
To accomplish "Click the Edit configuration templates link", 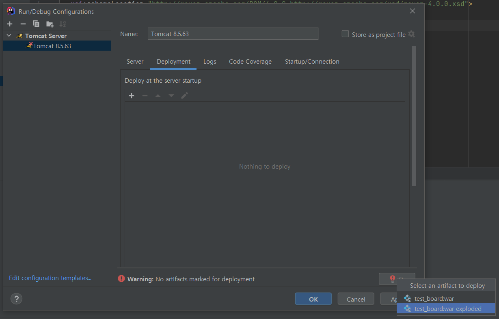I will (x=50, y=278).
